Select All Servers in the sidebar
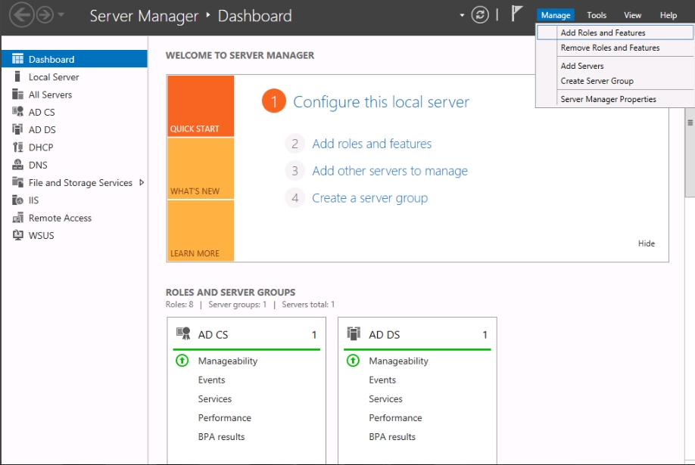Screen dimensions: 695x465 [50, 95]
